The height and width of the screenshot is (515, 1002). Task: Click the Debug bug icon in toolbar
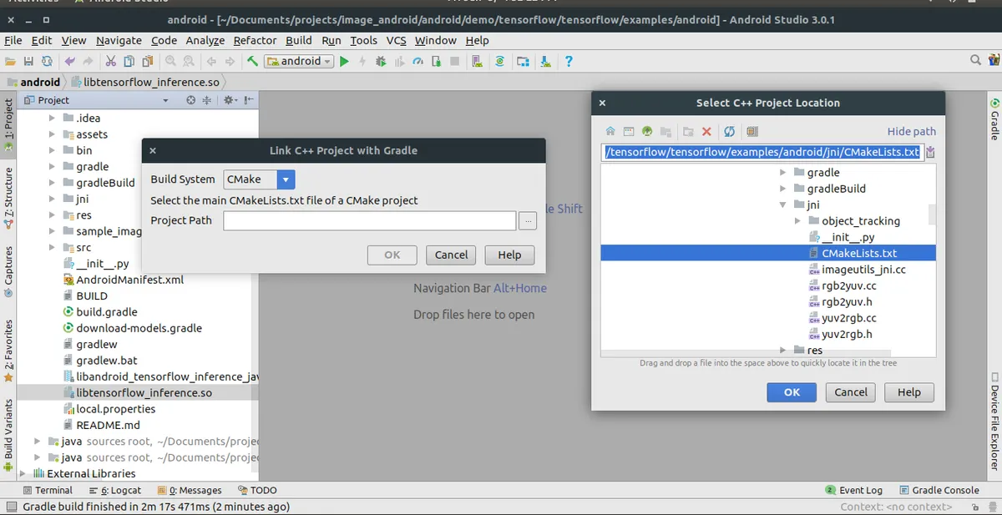click(x=381, y=61)
